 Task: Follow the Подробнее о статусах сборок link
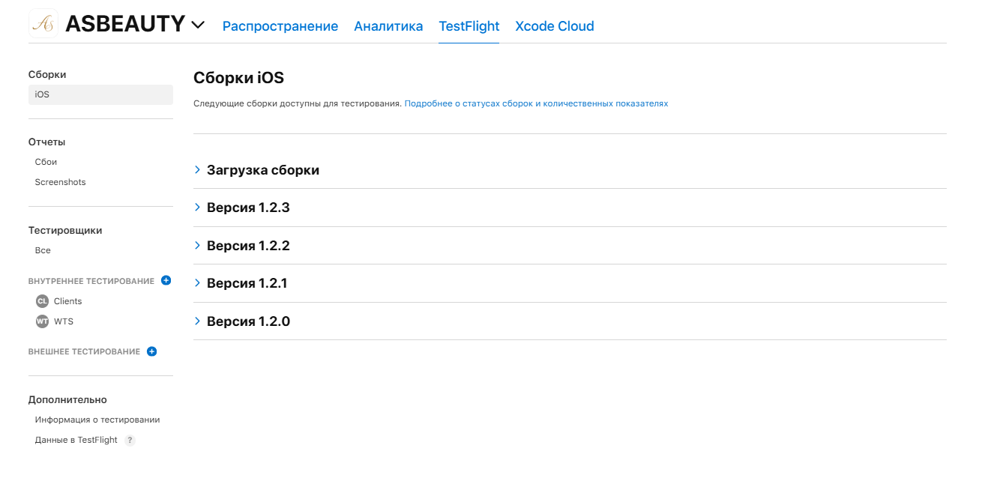[536, 103]
